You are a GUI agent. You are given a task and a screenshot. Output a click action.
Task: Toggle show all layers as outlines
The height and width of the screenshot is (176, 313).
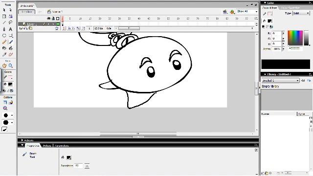(x=58, y=19)
